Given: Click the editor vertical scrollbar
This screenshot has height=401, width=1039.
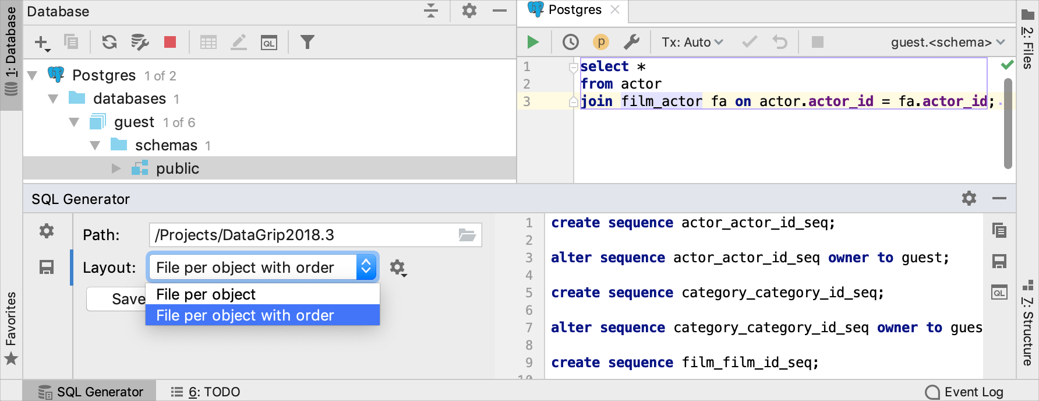Looking at the screenshot, I should (1008, 122).
